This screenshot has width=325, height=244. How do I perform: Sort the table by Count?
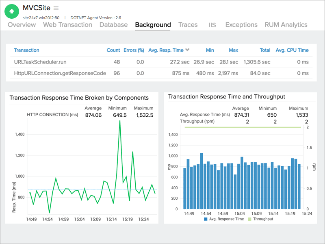pyautogui.click(x=113, y=50)
